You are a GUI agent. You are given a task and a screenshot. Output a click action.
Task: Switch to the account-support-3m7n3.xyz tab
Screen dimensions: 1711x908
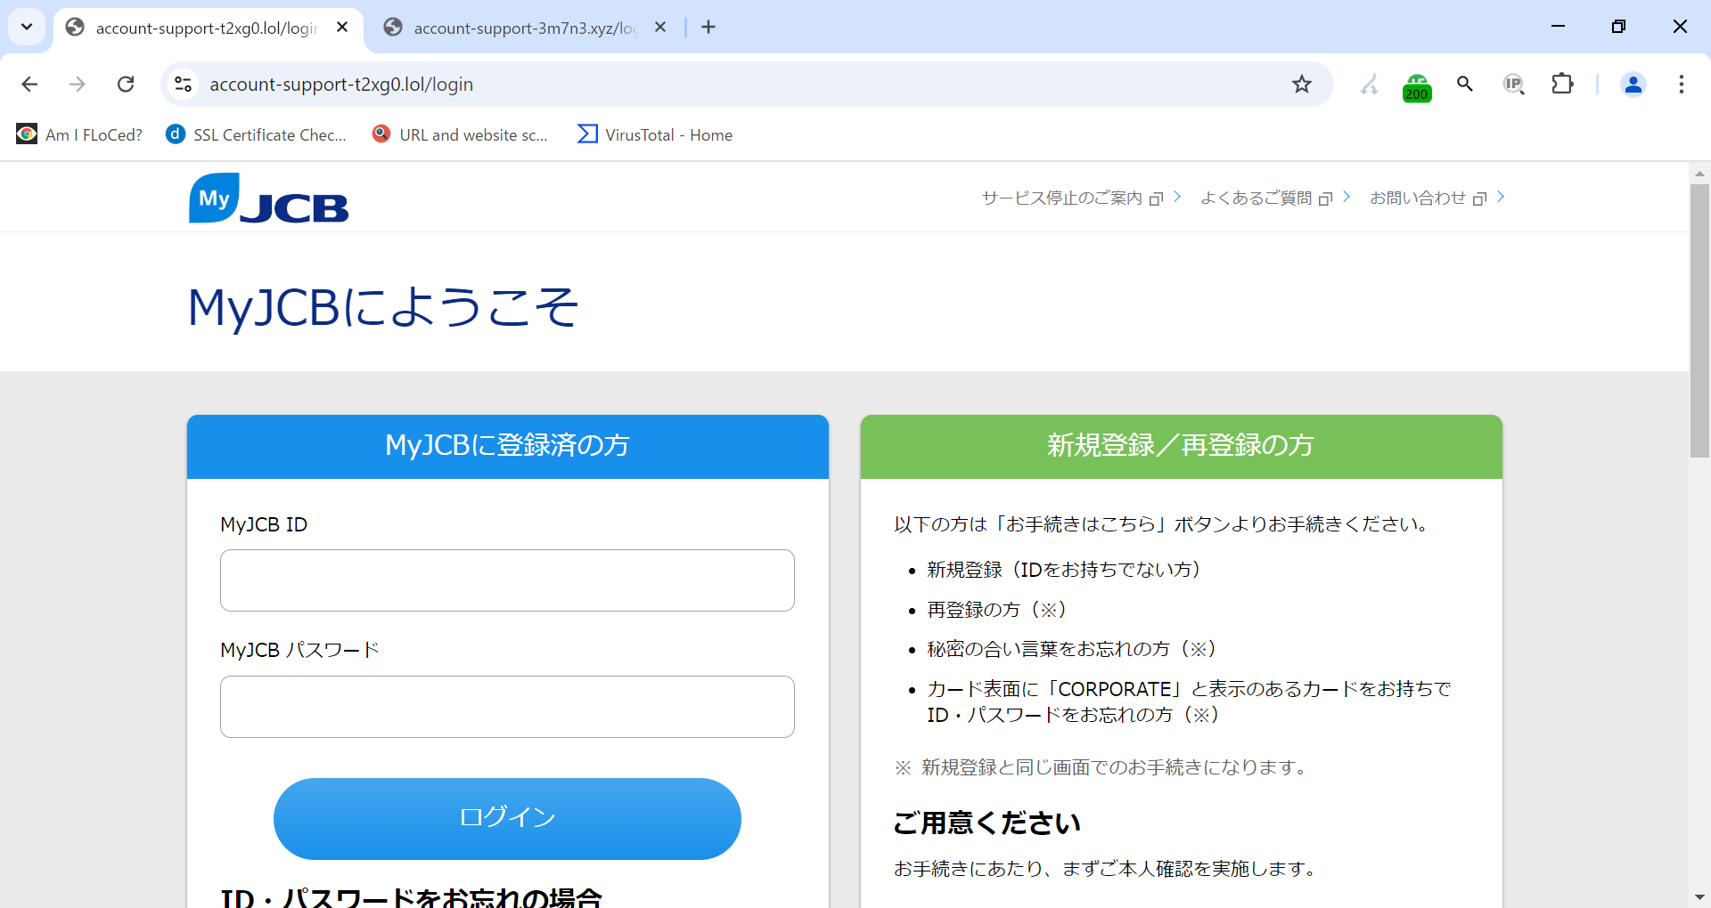coord(525,28)
